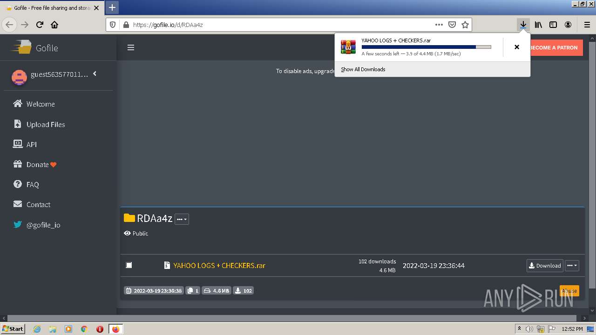Viewport: 596px width, 335px height.
Task: Click the padlock site security icon
Action: (126, 25)
